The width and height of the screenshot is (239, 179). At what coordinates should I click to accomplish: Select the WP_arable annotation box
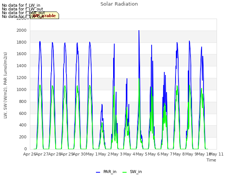point(44,15)
